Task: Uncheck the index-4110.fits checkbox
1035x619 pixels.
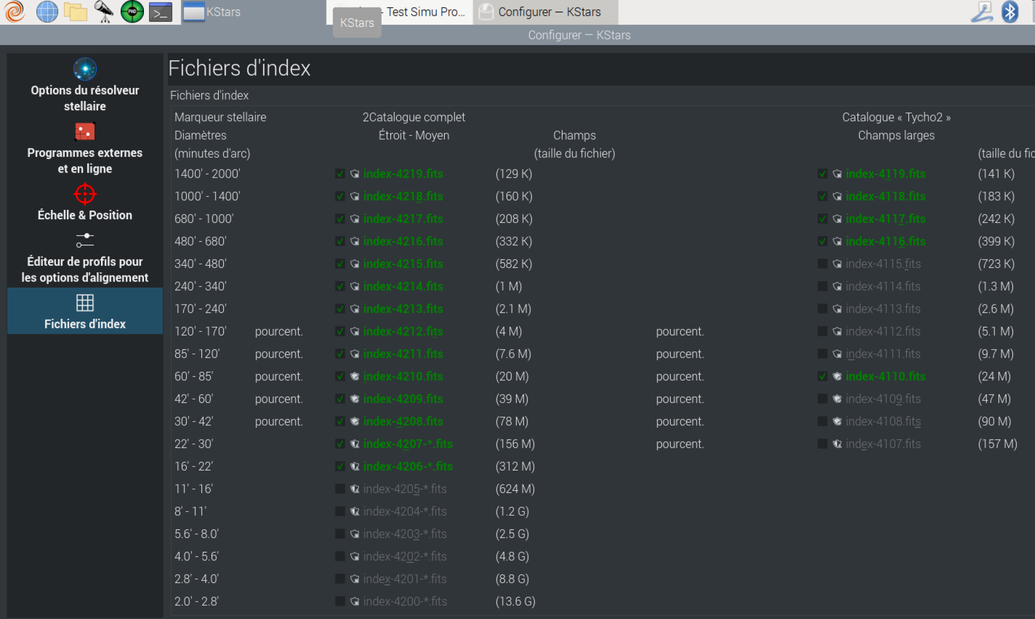Action: coord(823,377)
